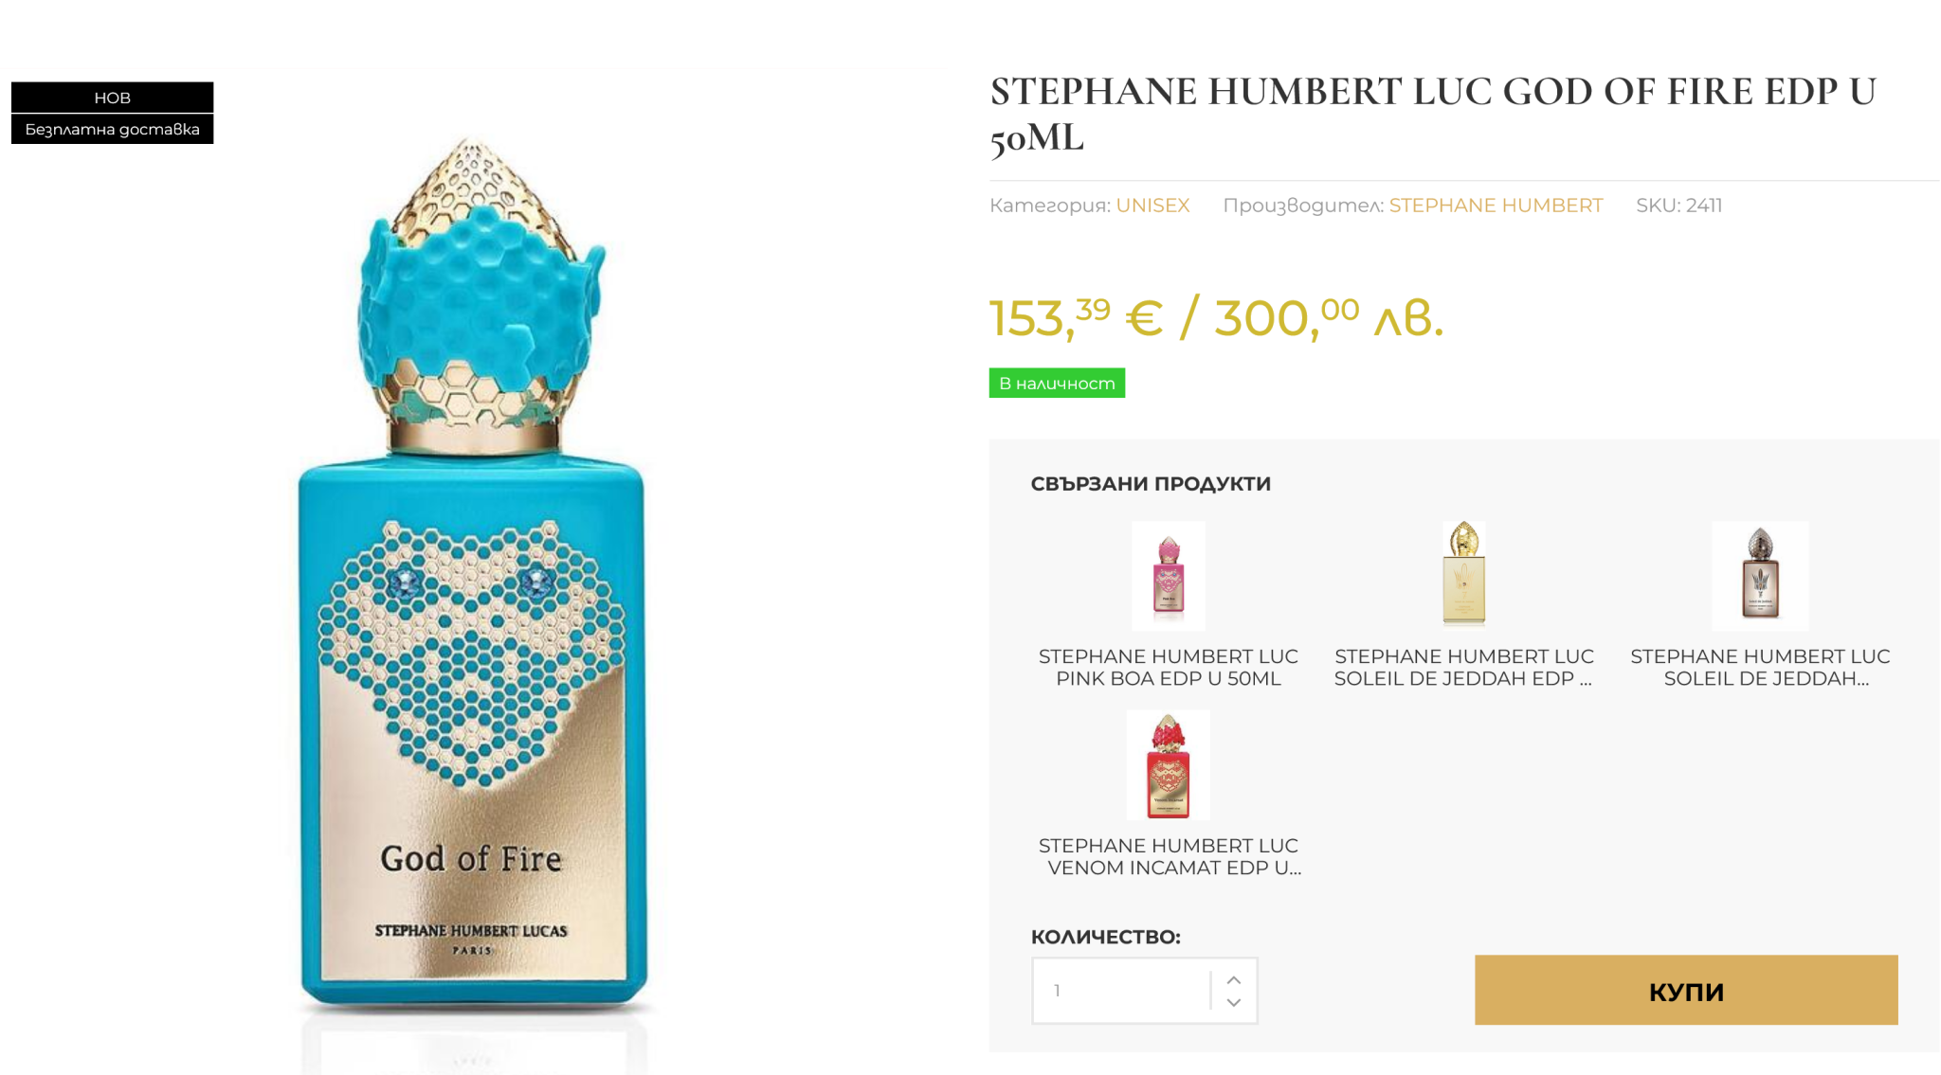Increase quantity with the up arrow

click(x=1233, y=980)
